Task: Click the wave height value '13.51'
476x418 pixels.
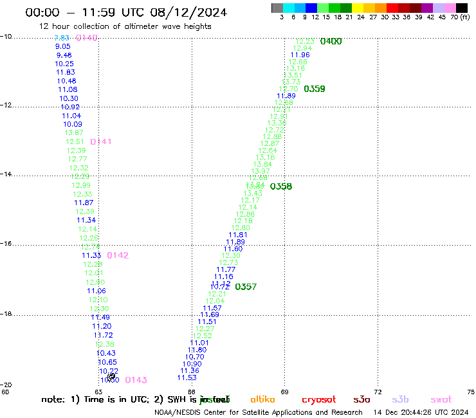Action: (293, 76)
